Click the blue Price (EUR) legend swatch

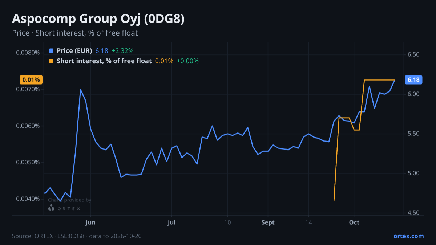[x=51, y=51]
